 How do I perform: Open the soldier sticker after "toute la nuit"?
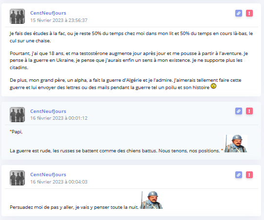click(x=151, y=200)
